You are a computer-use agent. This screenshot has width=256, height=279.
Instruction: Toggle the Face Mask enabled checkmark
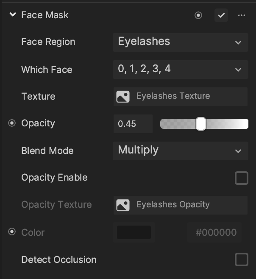(221, 15)
